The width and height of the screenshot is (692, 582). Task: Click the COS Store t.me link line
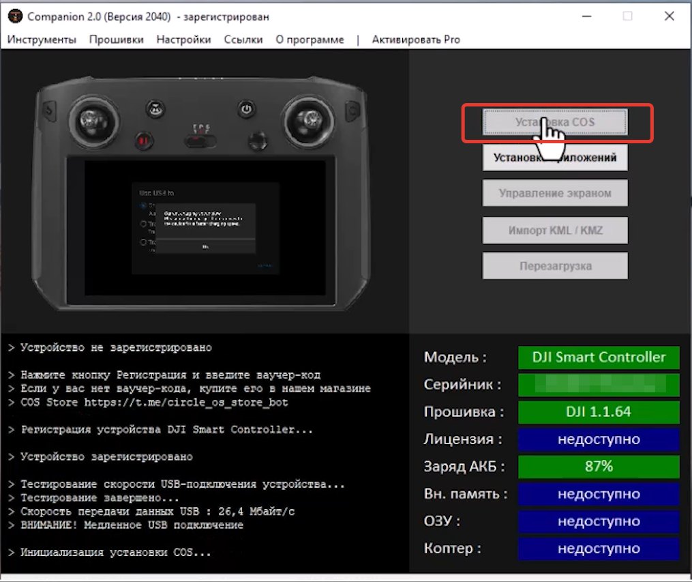click(148, 403)
